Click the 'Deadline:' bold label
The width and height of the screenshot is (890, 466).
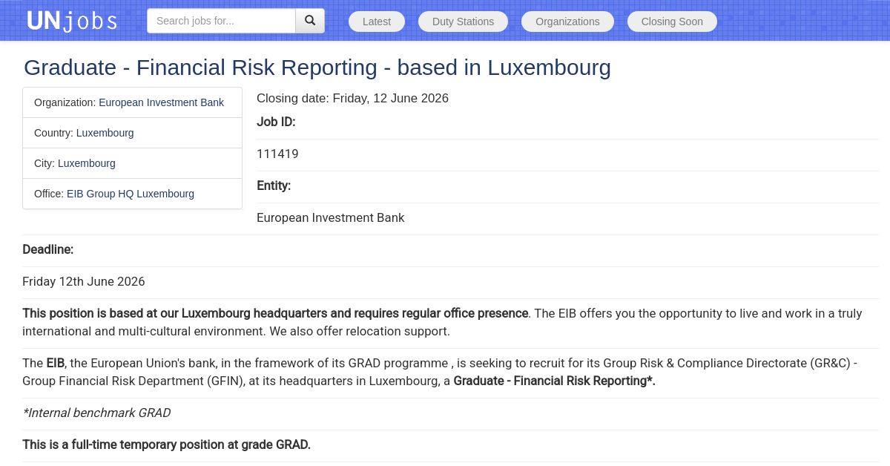point(47,249)
